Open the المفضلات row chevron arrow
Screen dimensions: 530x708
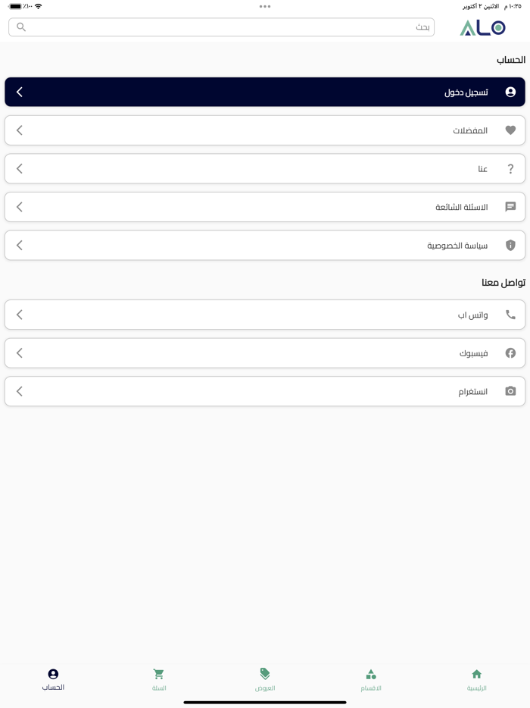[x=20, y=130]
